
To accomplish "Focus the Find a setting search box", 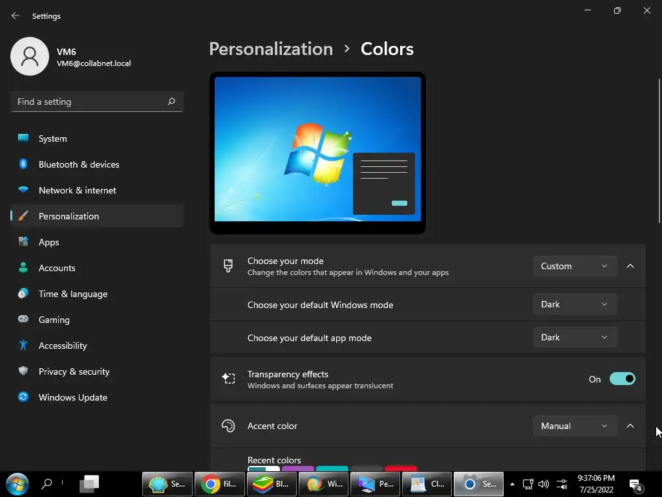I will [97, 102].
